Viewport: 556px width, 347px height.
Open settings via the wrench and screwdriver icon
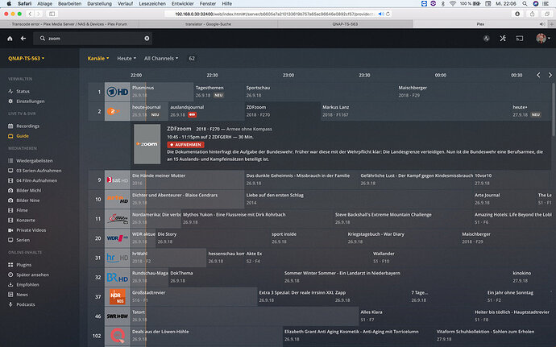[503, 39]
